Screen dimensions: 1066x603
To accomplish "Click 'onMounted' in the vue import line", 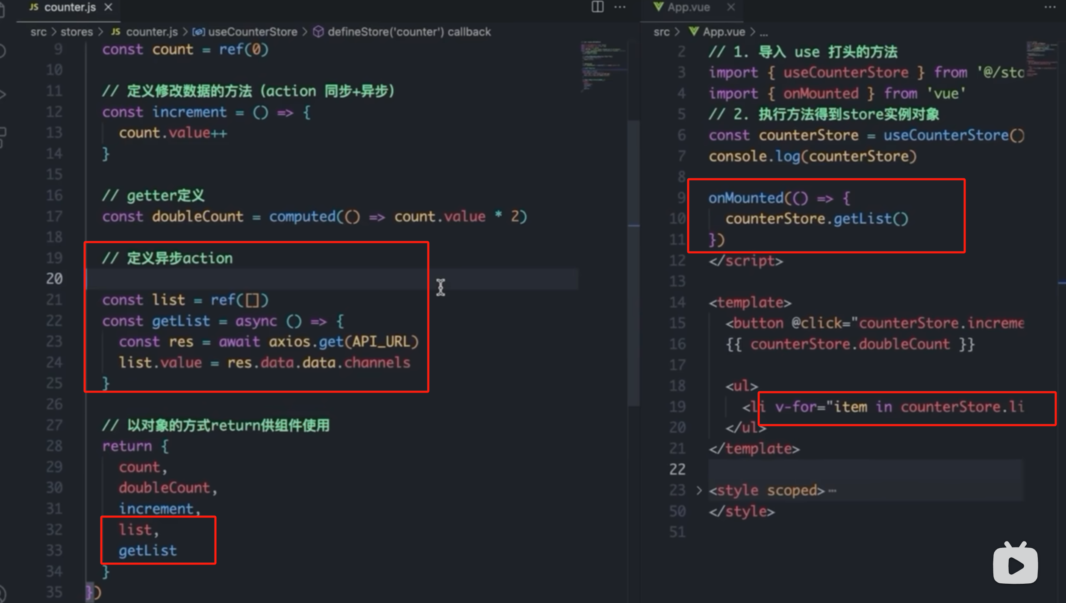I will [x=821, y=94].
